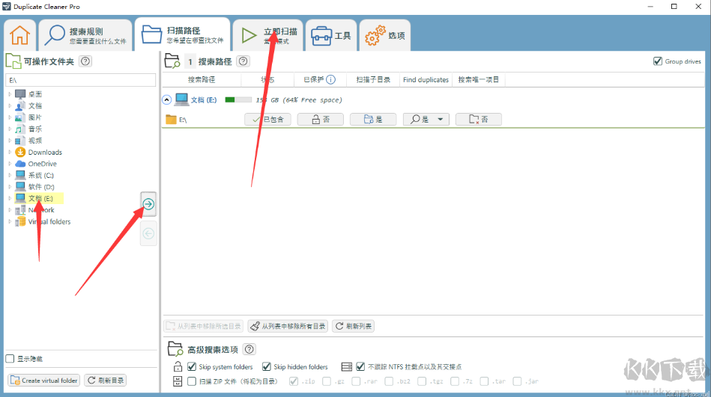Click the ZIP archive icon in advanced options

click(178, 381)
